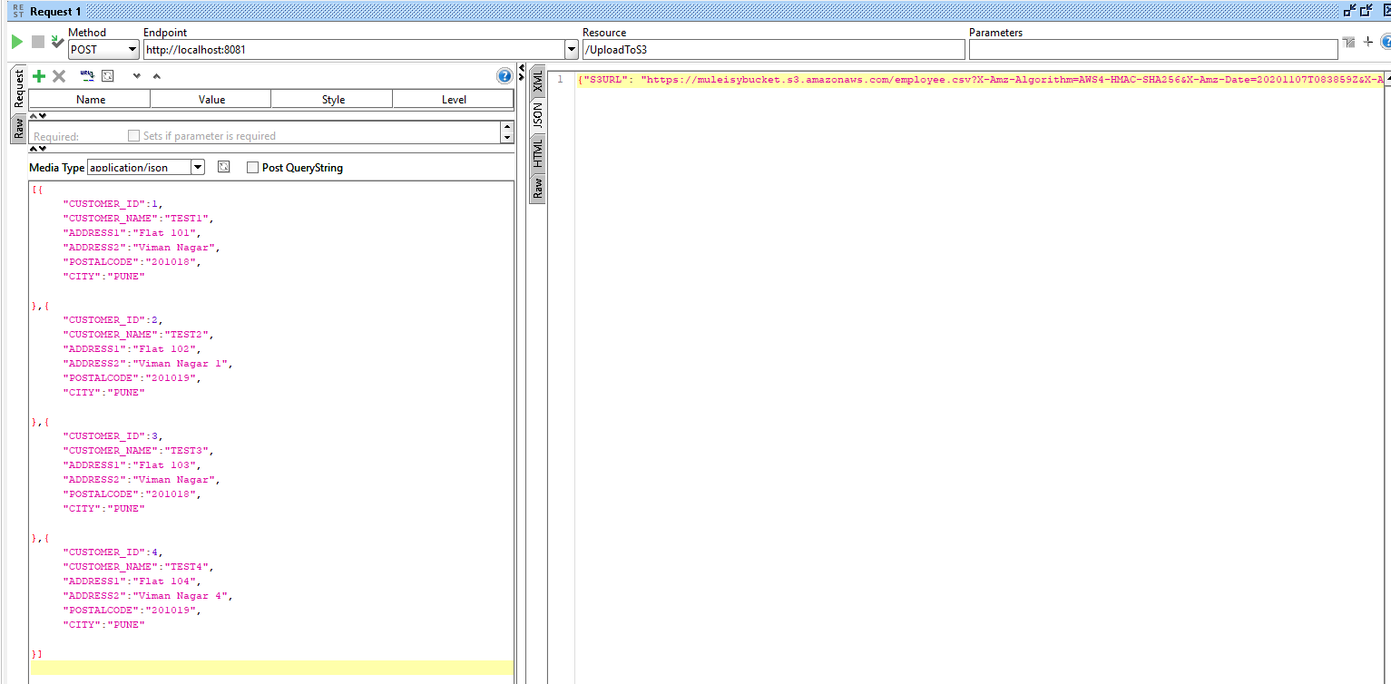Click the Name column header
Screen dimensions: 1391x684
[x=90, y=100]
